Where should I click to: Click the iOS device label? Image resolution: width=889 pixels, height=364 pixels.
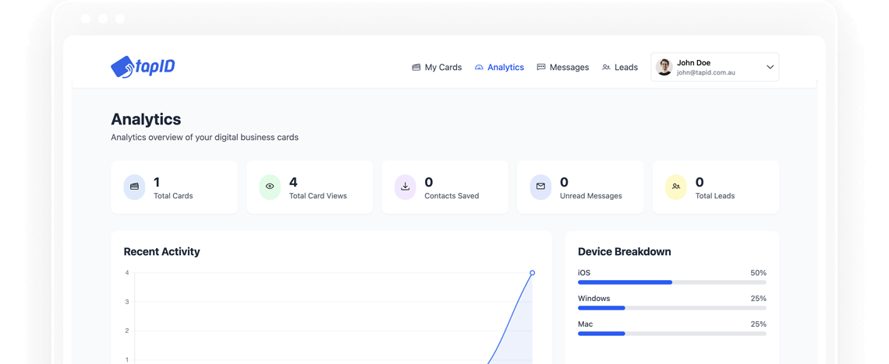point(584,273)
